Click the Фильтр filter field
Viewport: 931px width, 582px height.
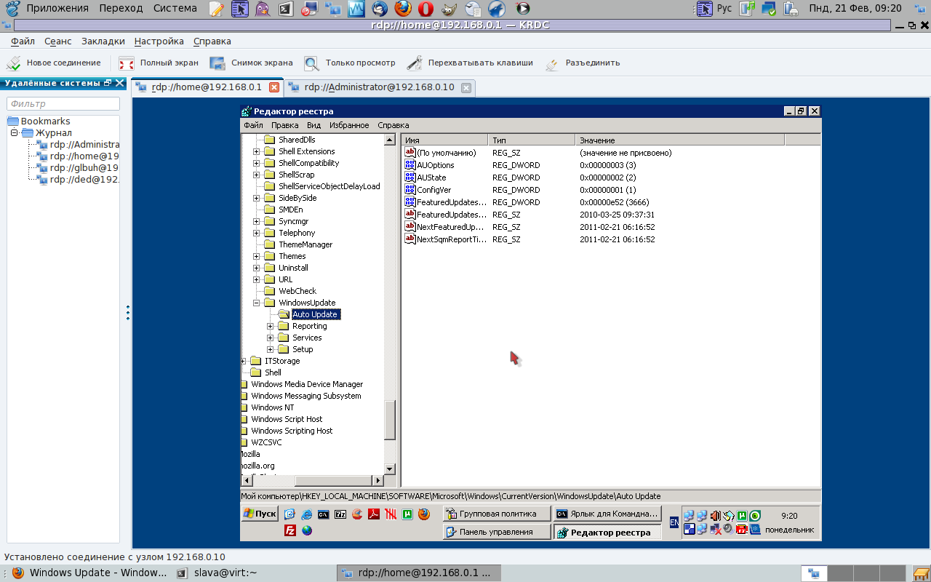click(63, 104)
